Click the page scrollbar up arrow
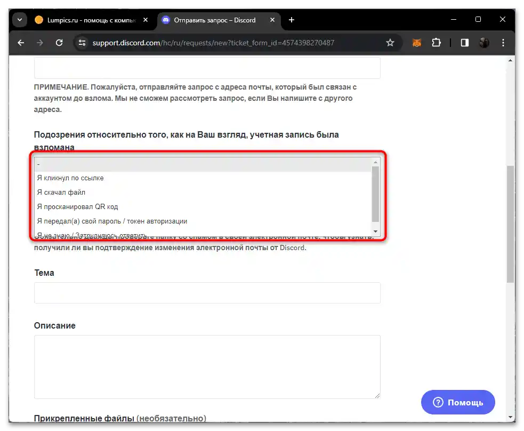The height and width of the screenshot is (431, 524). 510,60
